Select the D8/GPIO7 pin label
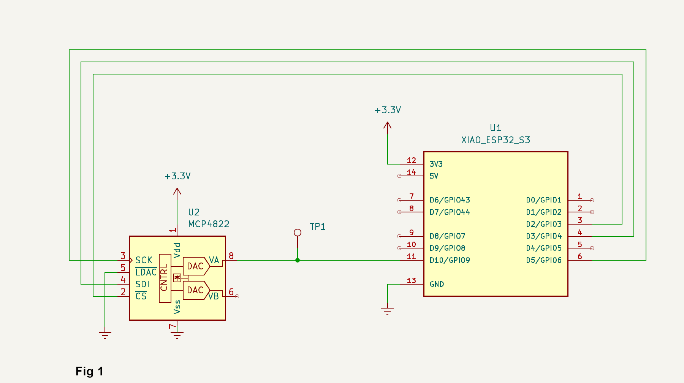This screenshot has width=684, height=383. pos(447,236)
